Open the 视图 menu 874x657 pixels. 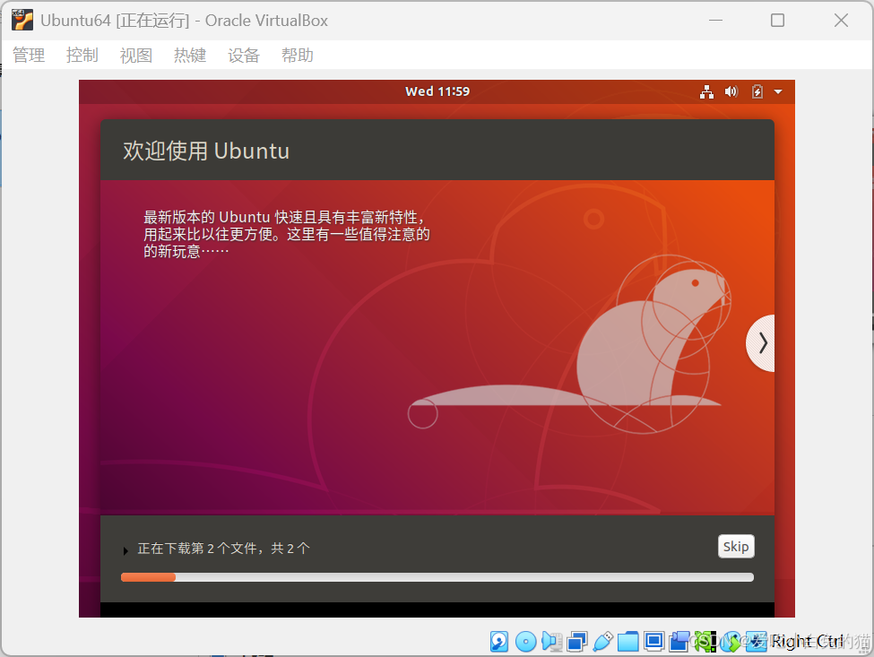(x=136, y=56)
